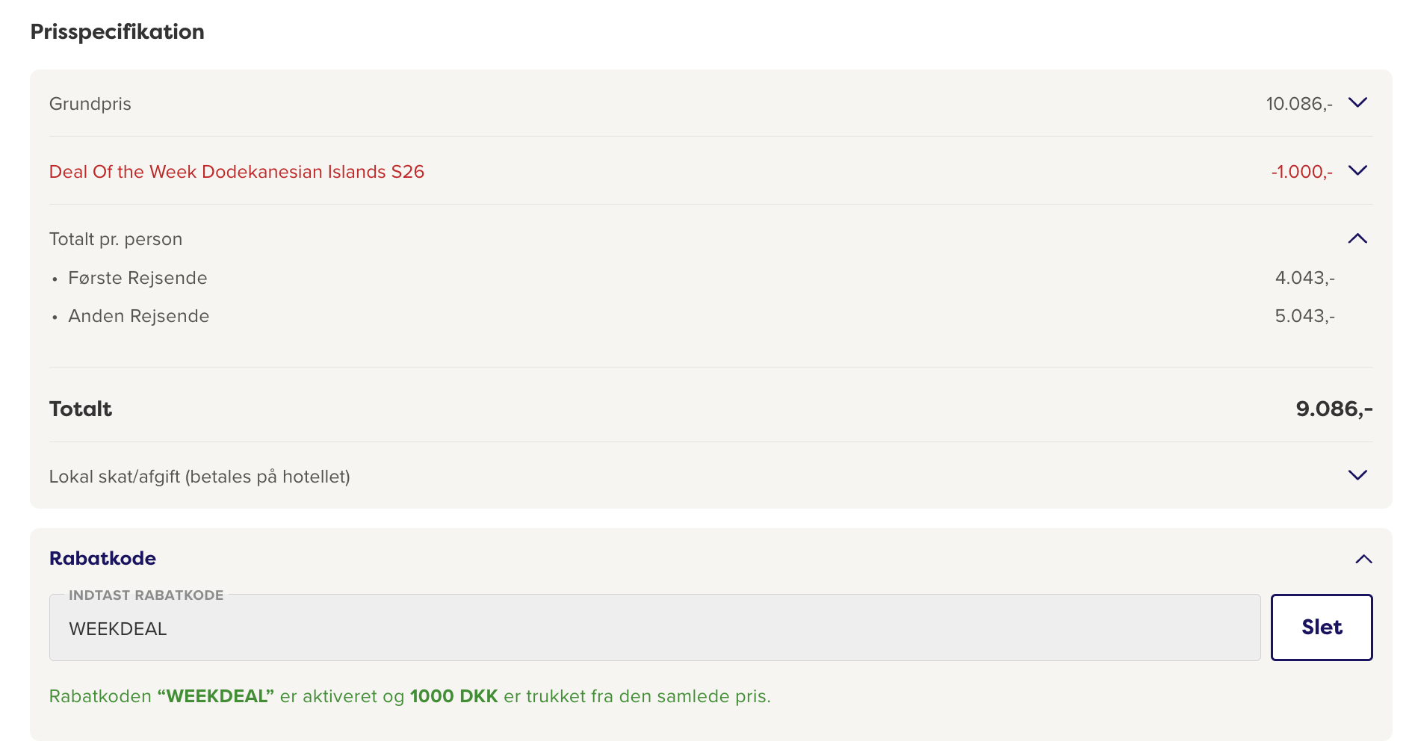Focus the Indtast rabatkode input field

click(x=654, y=628)
